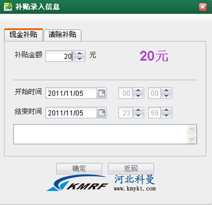The width and height of the screenshot is (212, 205).
Task: Focus the 补贴金额 amount input field
Action: click(x=60, y=56)
